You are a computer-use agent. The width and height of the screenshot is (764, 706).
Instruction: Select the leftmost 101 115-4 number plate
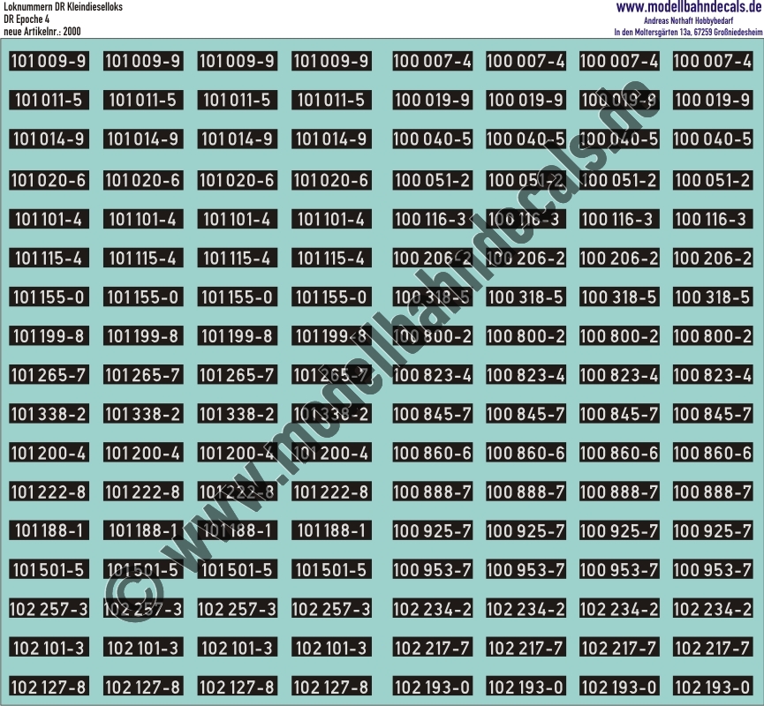click(x=49, y=258)
